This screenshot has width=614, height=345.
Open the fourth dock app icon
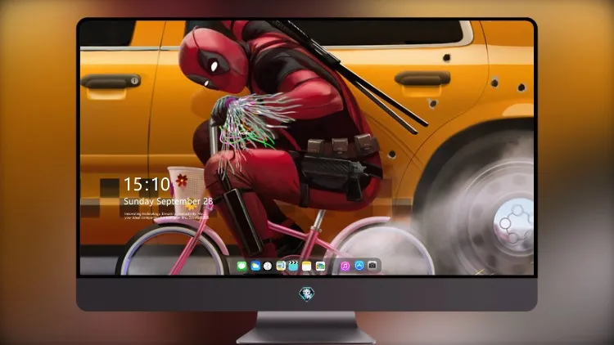281,266
